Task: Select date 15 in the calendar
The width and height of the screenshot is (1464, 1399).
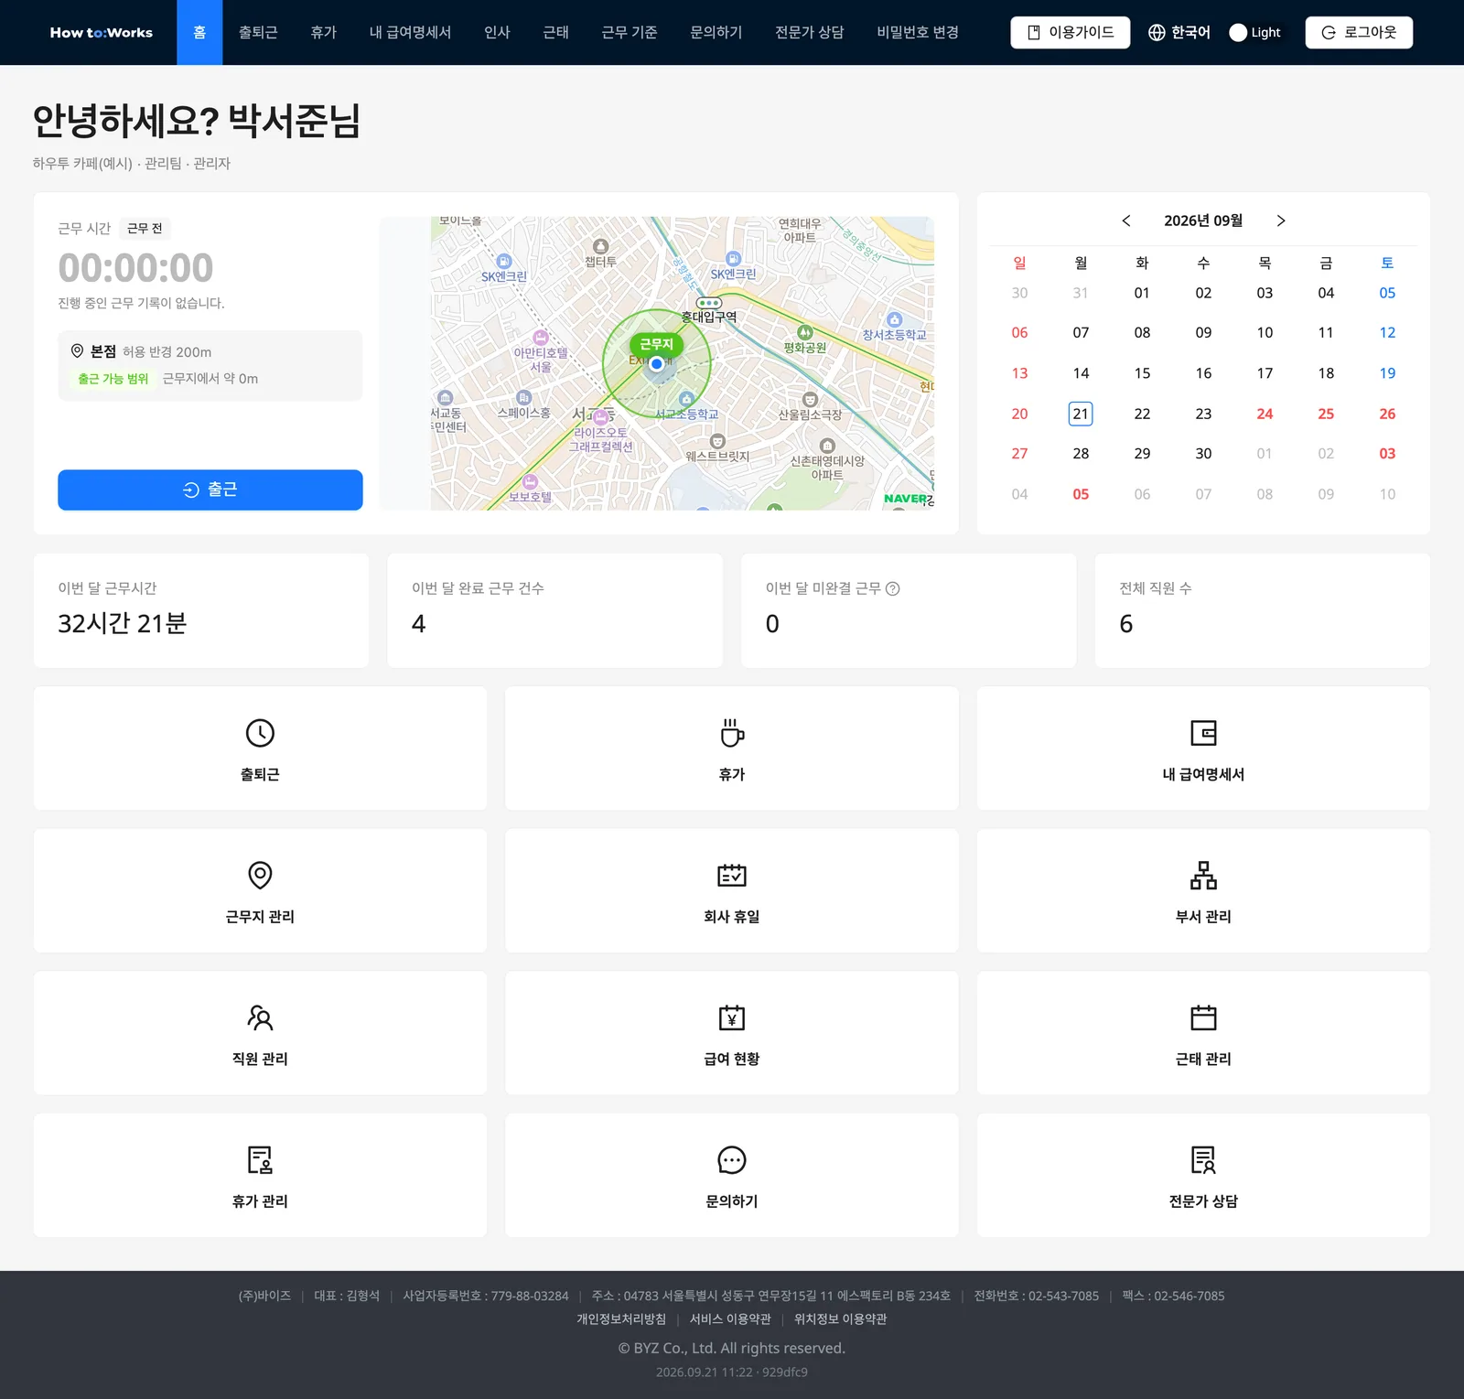Action: [x=1142, y=373]
